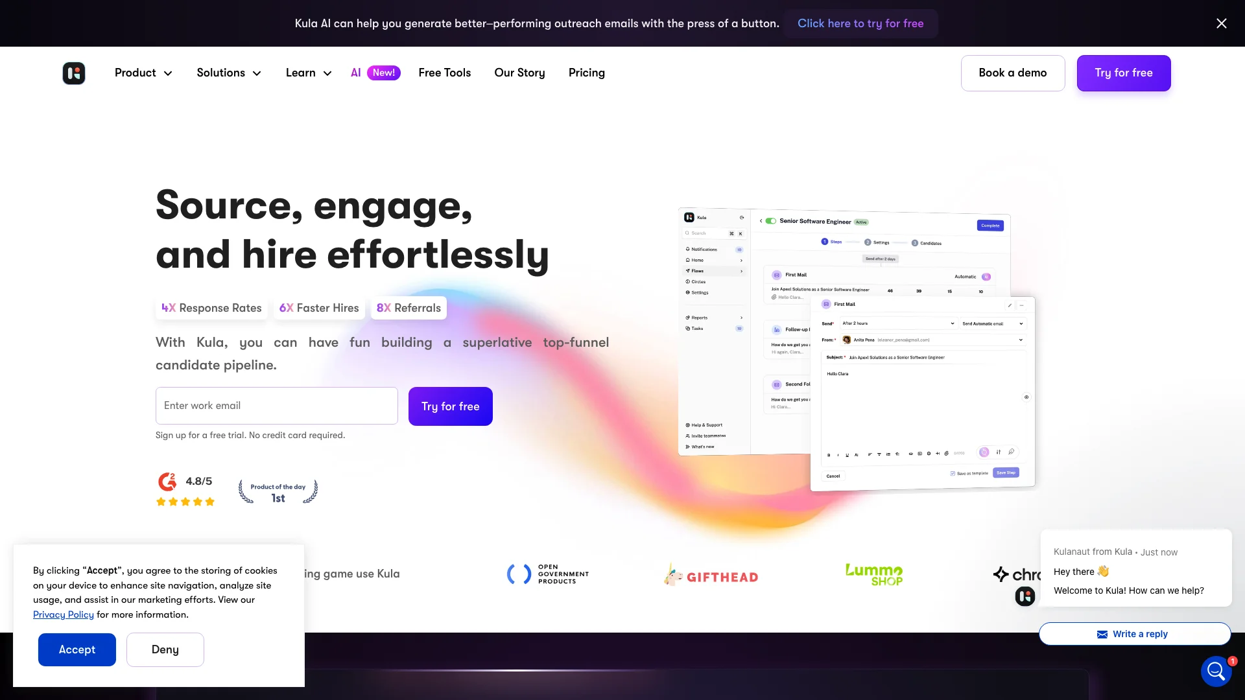This screenshot has width=1245, height=700.
Task: Click the Kula app logo icon
Action: (x=73, y=73)
